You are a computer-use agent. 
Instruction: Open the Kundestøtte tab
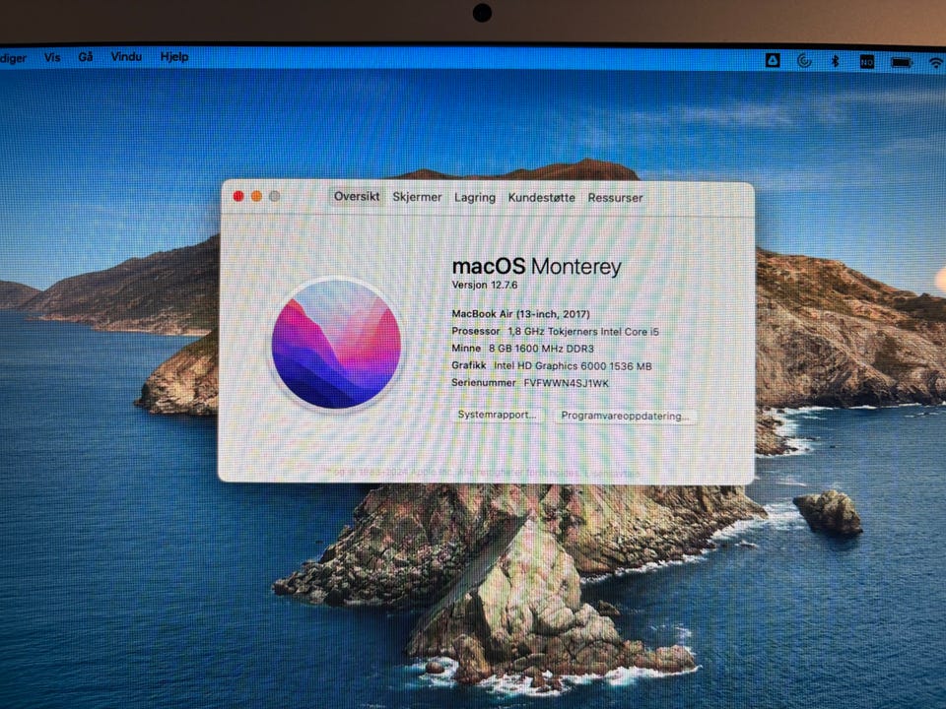coord(541,198)
